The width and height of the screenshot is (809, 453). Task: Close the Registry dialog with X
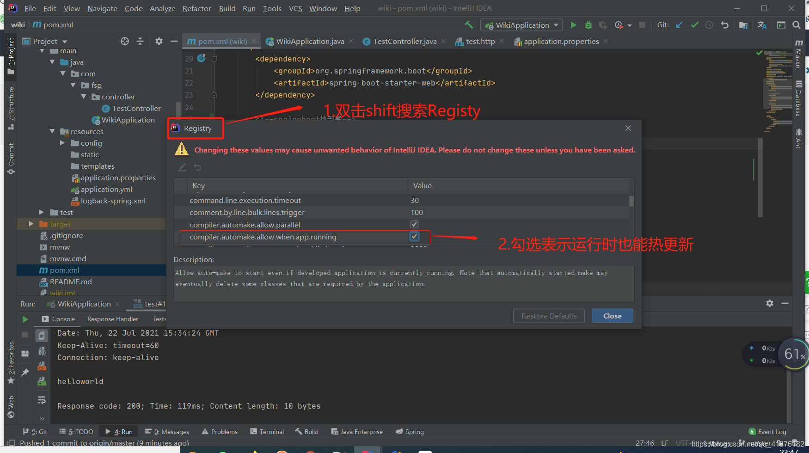[x=628, y=128]
